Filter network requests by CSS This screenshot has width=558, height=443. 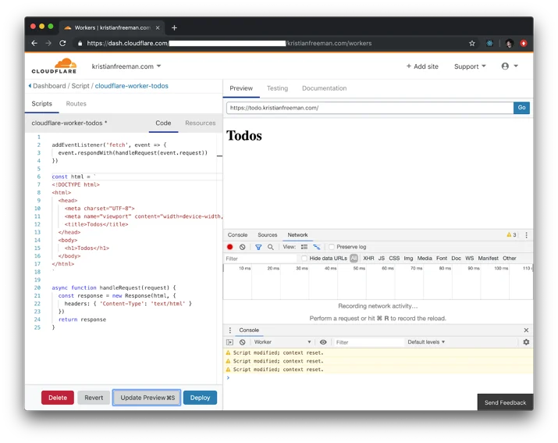pyautogui.click(x=394, y=259)
